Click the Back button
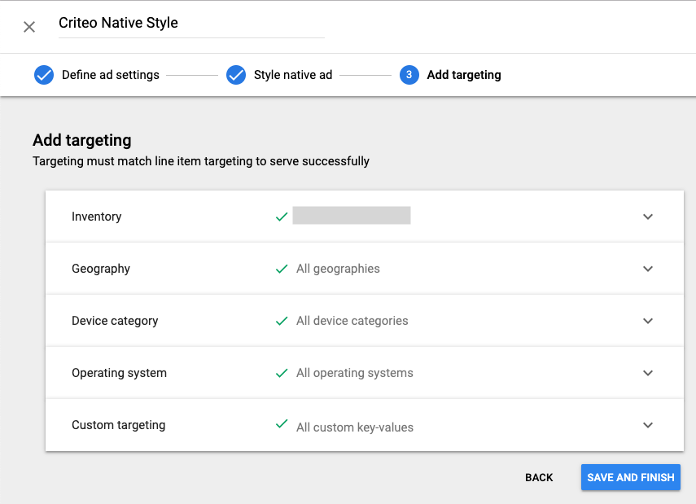The height and width of the screenshot is (504, 696). tap(539, 478)
